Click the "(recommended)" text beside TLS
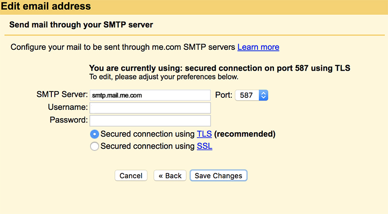The height and width of the screenshot is (214, 388). tap(245, 134)
